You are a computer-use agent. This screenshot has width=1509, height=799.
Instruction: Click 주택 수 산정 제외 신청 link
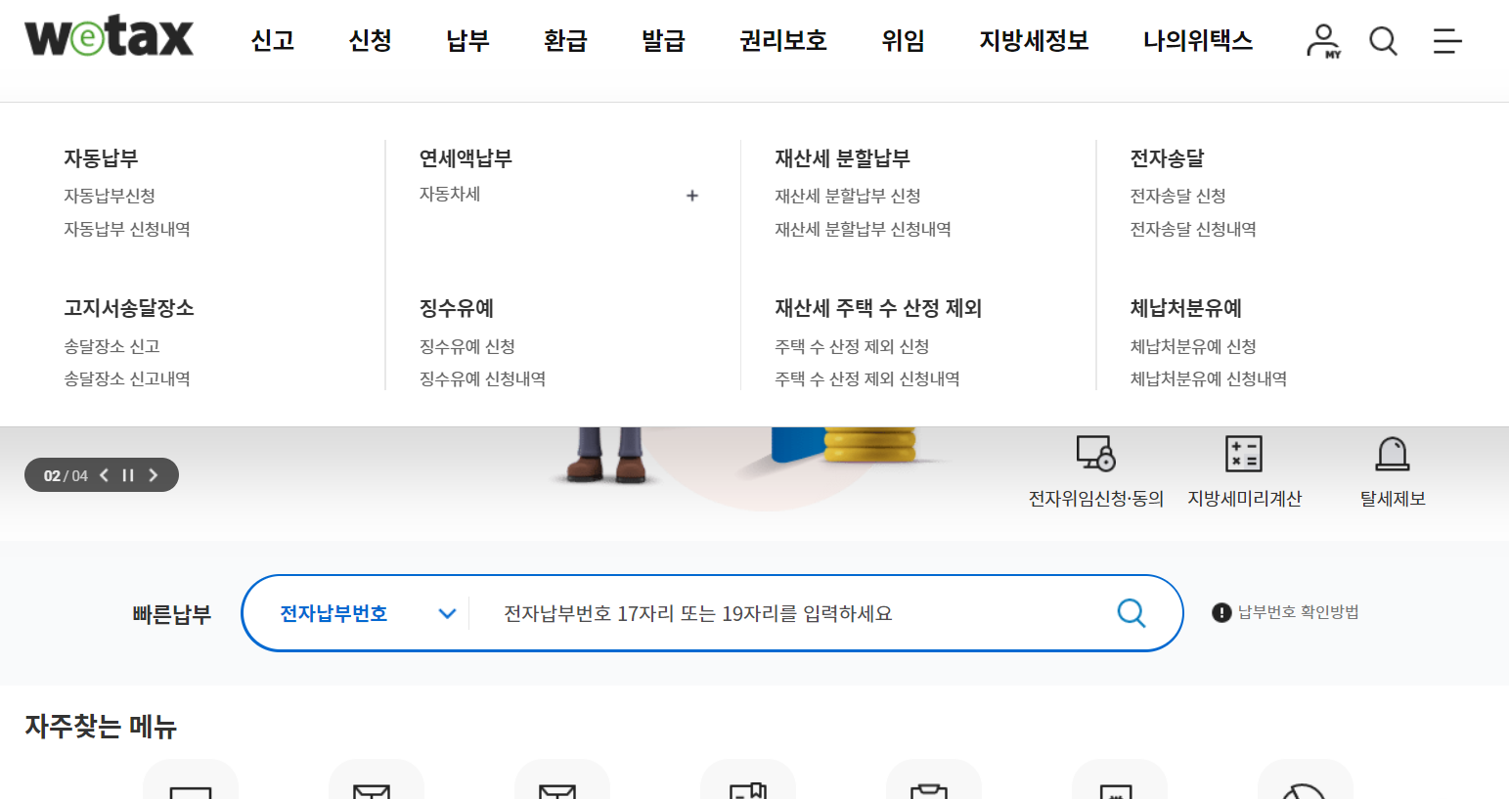[852, 346]
